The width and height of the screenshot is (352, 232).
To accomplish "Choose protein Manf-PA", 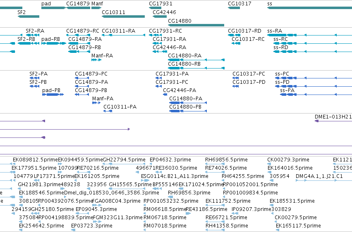I will [x=103, y=99].
